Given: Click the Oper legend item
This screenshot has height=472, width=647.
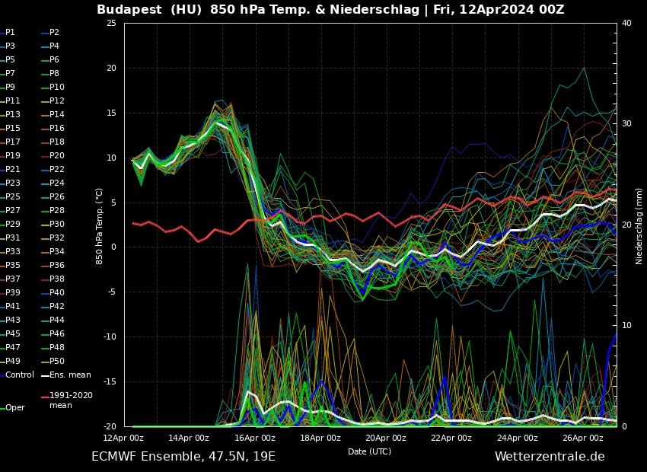Looking at the screenshot, I should tap(15, 407).
